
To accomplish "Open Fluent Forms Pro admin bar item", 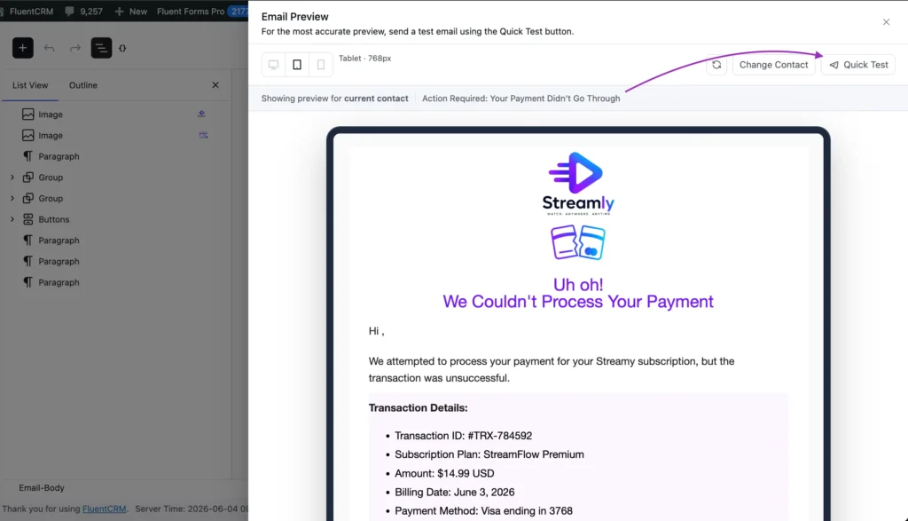I will click(191, 11).
